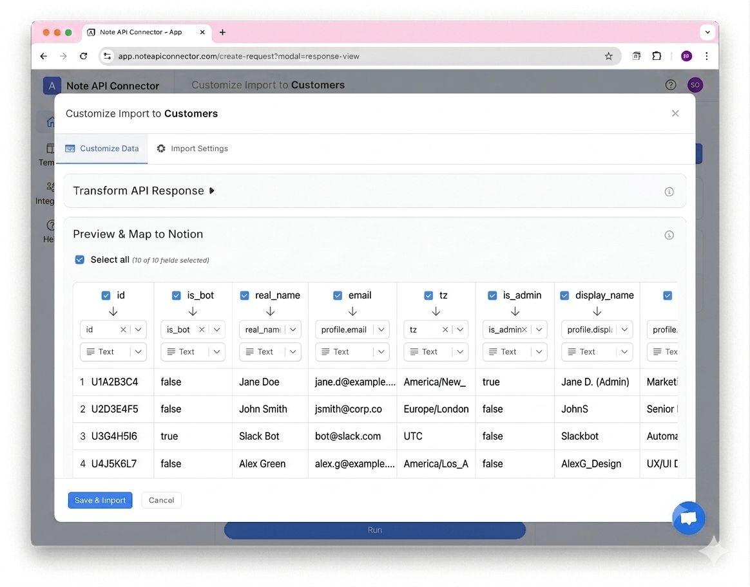
Task: Uncheck the tz column checkbox
Action: coord(428,295)
